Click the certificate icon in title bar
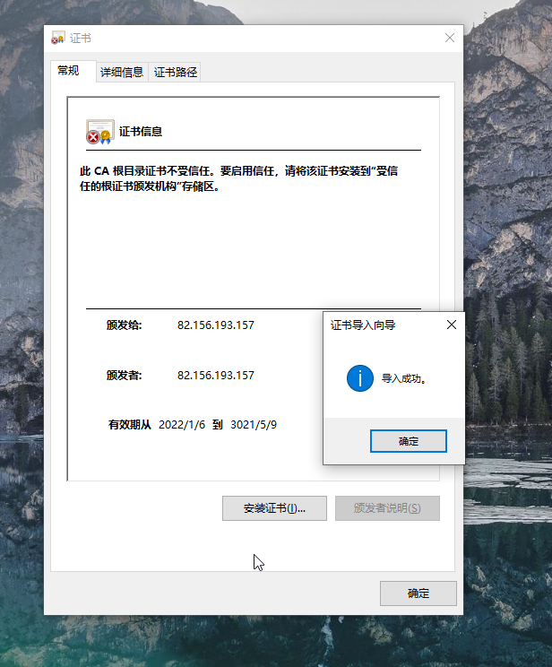The height and width of the screenshot is (667, 552). 58,38
